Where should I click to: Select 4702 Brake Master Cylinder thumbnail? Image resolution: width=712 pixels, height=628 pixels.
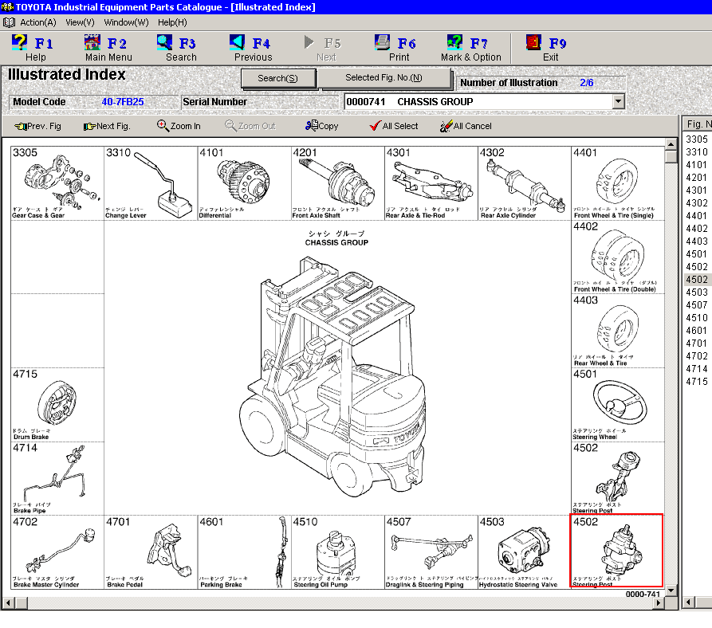click(x=57, y=552)
